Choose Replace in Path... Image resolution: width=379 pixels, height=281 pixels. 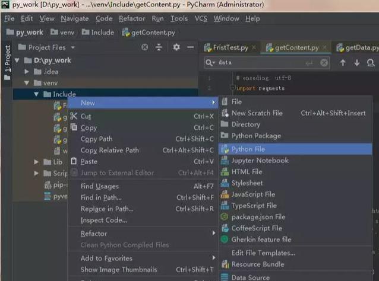pos(143,209)
